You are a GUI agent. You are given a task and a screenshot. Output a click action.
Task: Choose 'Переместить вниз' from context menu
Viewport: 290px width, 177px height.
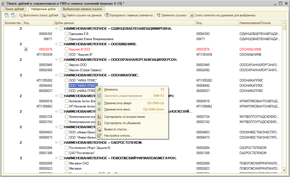[132, 109]
